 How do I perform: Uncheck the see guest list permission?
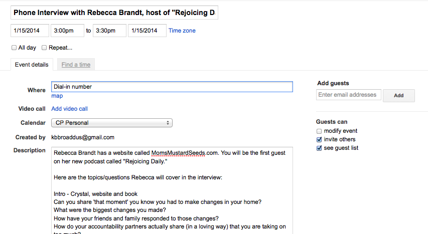tap(320, 148)
